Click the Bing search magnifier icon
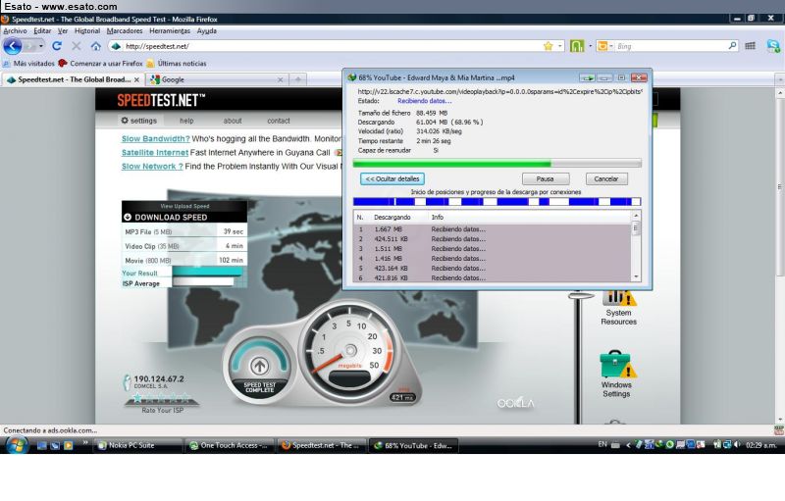This screenshot has height=501, width=785. [732, 45]
